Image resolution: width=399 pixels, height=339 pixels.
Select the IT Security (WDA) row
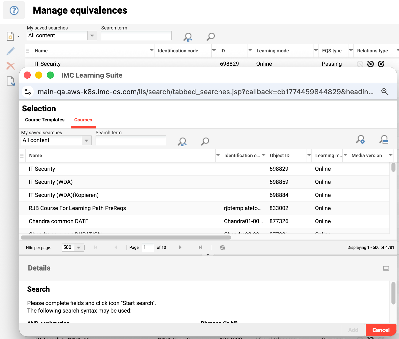click(x=51, y=182)
